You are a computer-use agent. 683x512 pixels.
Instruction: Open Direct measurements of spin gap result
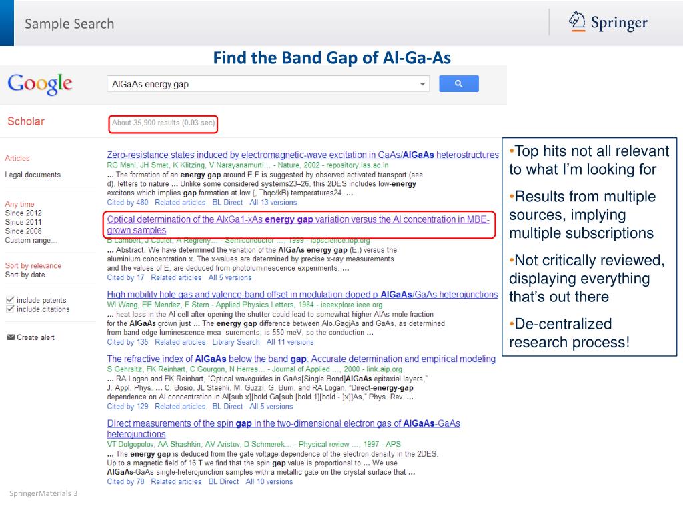[x=283, y=429]
